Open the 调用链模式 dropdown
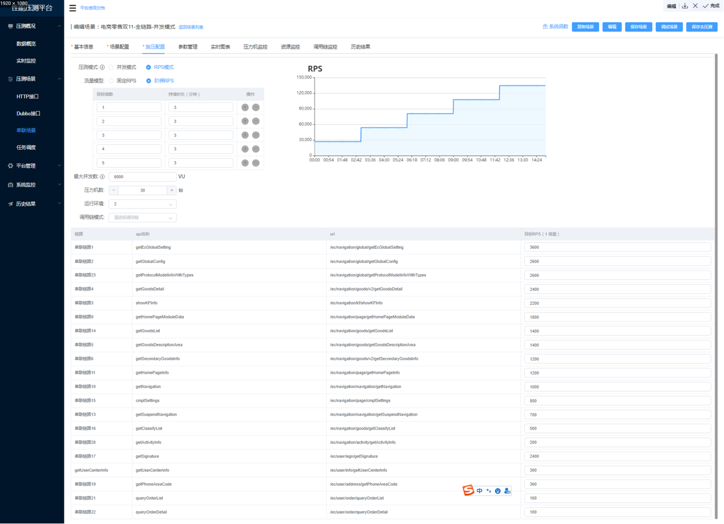 pyautogui.click(x=143, y=218)
